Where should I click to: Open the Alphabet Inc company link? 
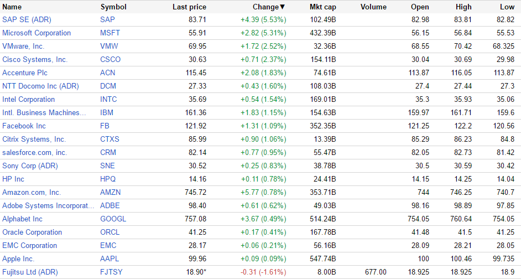click(22, 219)
